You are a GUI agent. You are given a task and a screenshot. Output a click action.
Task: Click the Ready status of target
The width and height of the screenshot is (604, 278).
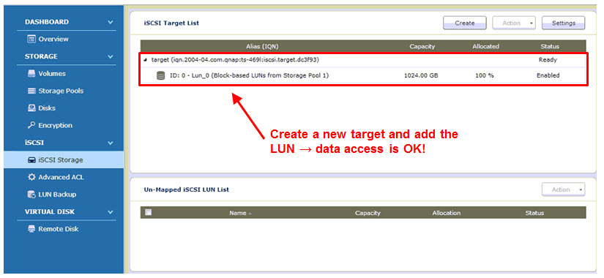548,60
